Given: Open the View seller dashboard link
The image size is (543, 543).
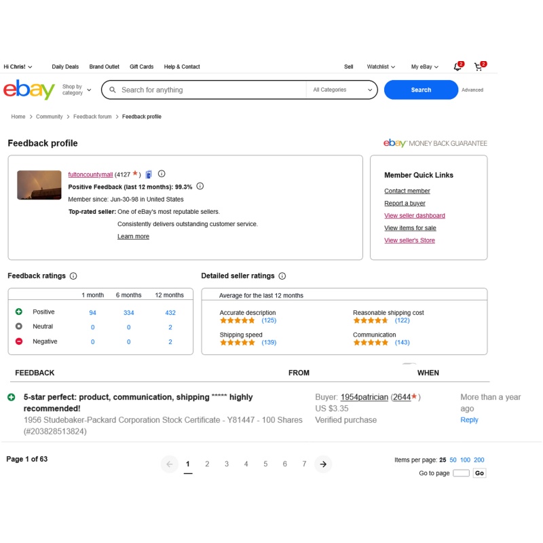Looking at the screenshot, I should coord(415,215).
